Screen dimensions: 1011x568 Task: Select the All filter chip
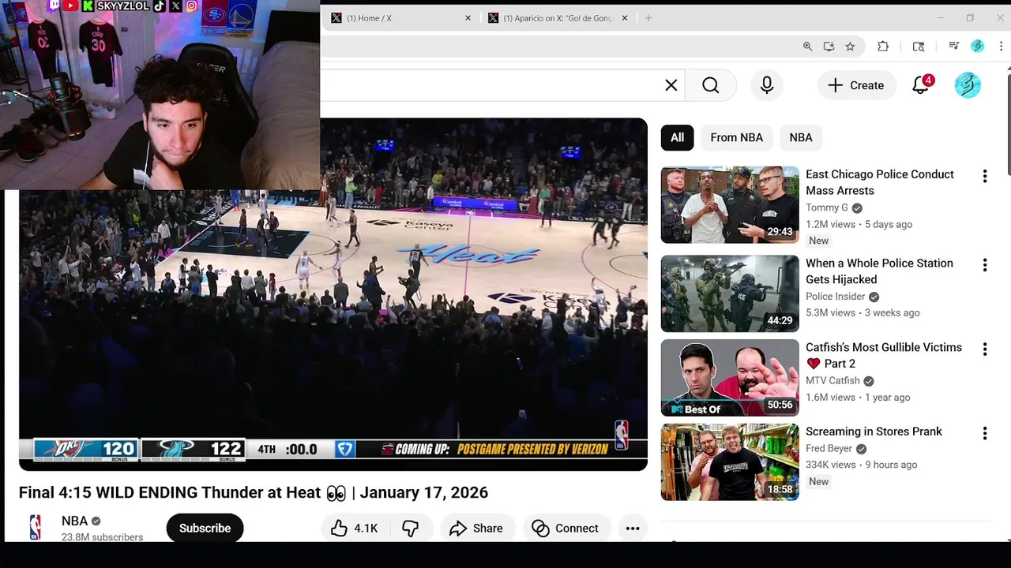678,137
